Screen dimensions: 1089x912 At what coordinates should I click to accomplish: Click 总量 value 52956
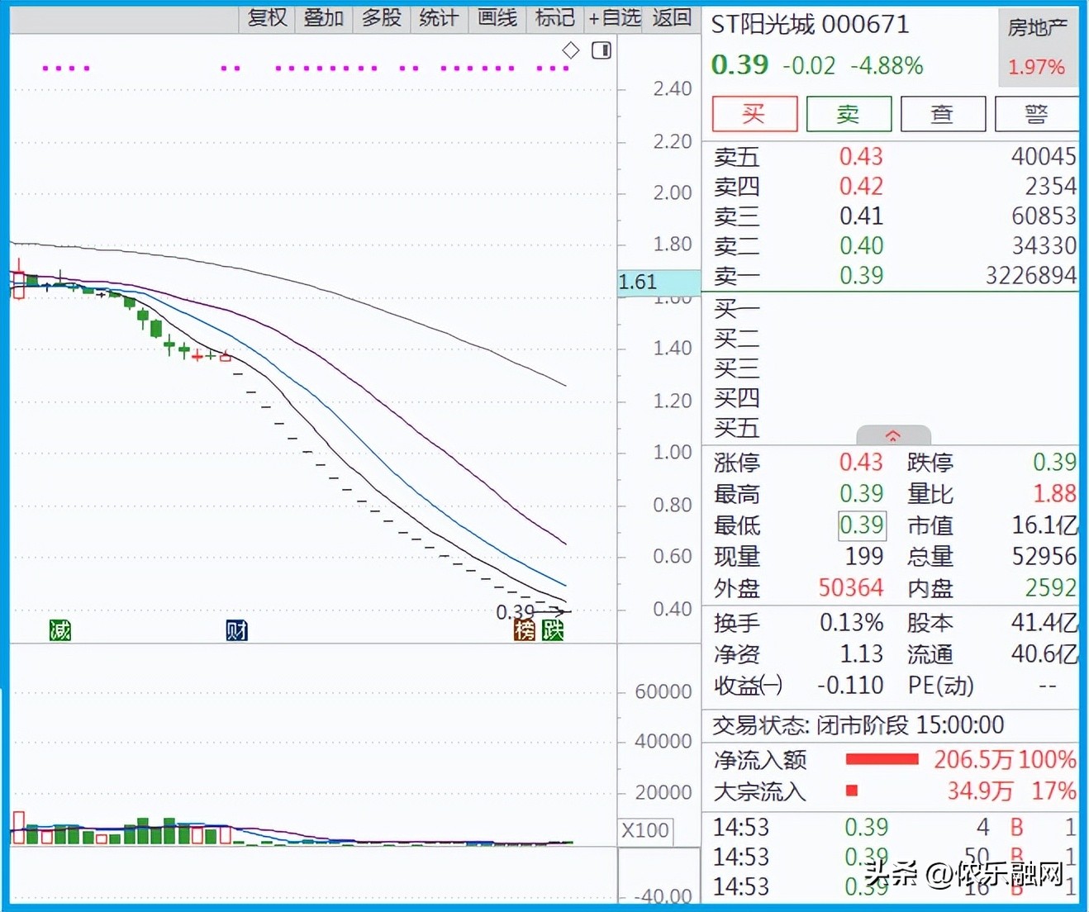[1044, 556]
